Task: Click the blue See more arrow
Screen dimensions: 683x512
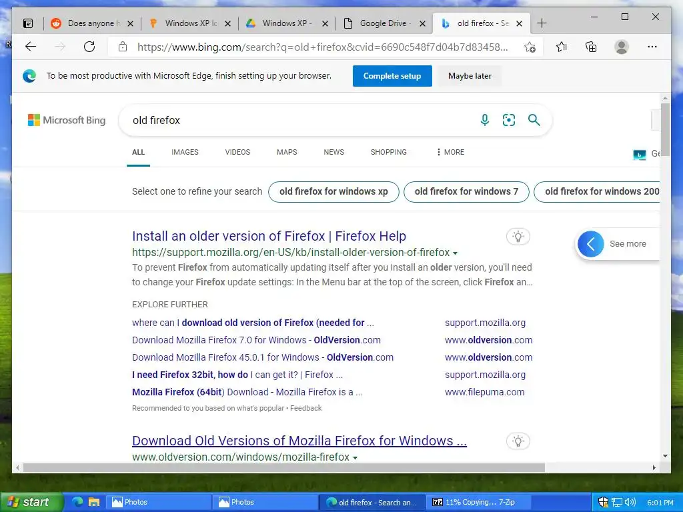Action: [x=591, y=244]
